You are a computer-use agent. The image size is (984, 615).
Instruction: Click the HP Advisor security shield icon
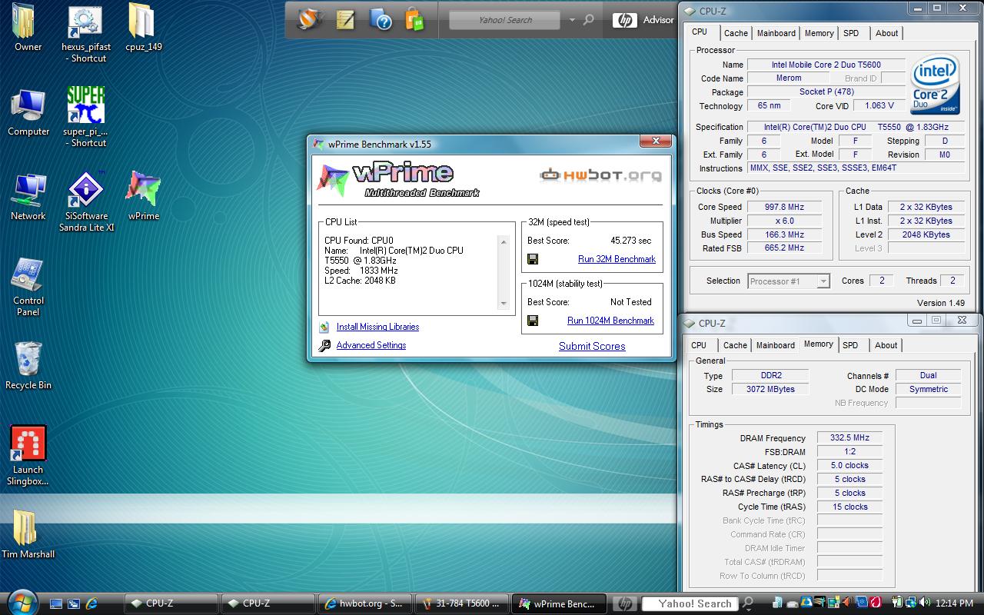(x=311, y=20)
